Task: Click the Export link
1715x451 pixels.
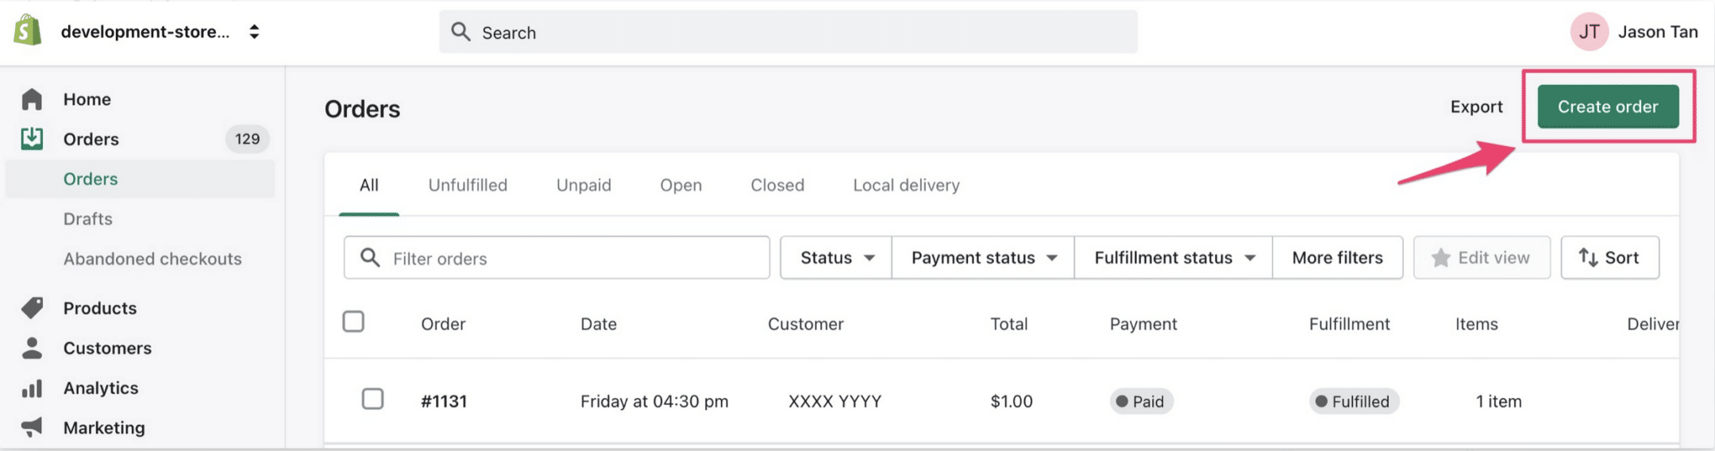Action: pos(1476,106)
